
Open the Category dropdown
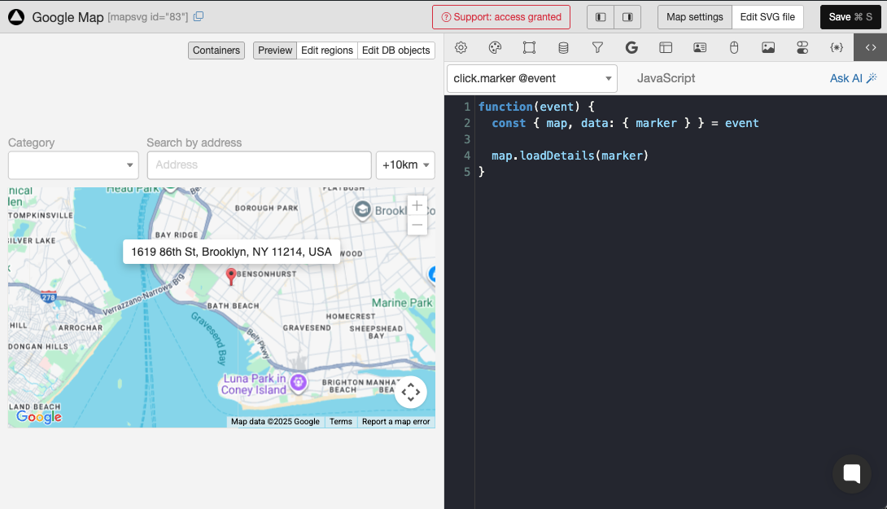click(73, 165)
